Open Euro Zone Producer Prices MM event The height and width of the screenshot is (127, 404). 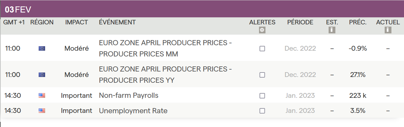[166, 48]
